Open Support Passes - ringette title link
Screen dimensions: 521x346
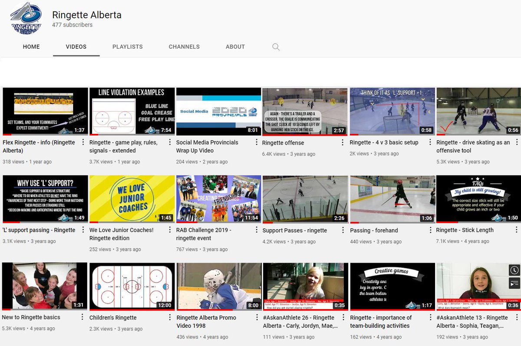(x=295, y=231)
